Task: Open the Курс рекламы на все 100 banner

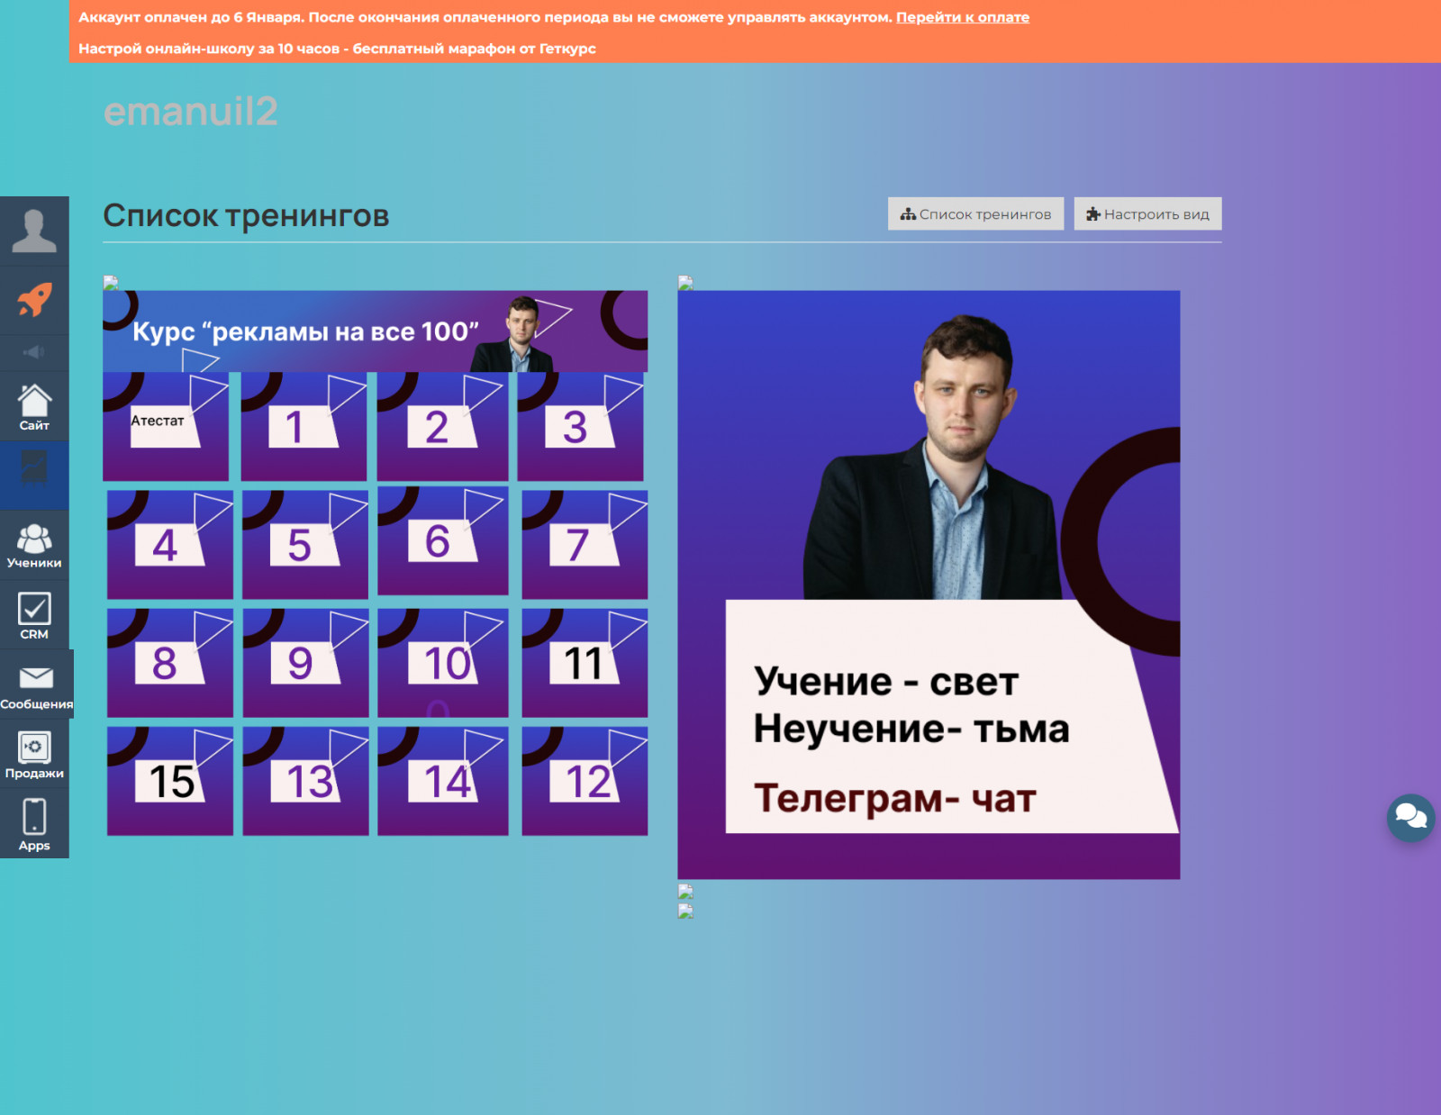Action: tap(375, 331)
